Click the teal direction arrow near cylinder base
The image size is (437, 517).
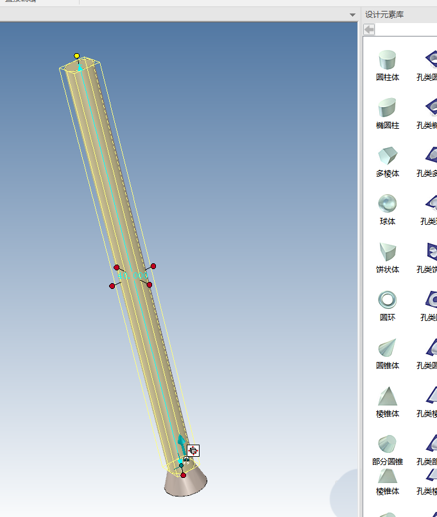182,444
